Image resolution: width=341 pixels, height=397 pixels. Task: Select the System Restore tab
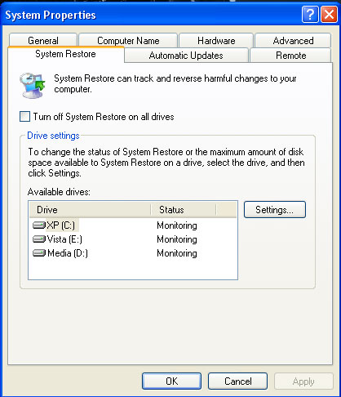click(x=65, y=54)
